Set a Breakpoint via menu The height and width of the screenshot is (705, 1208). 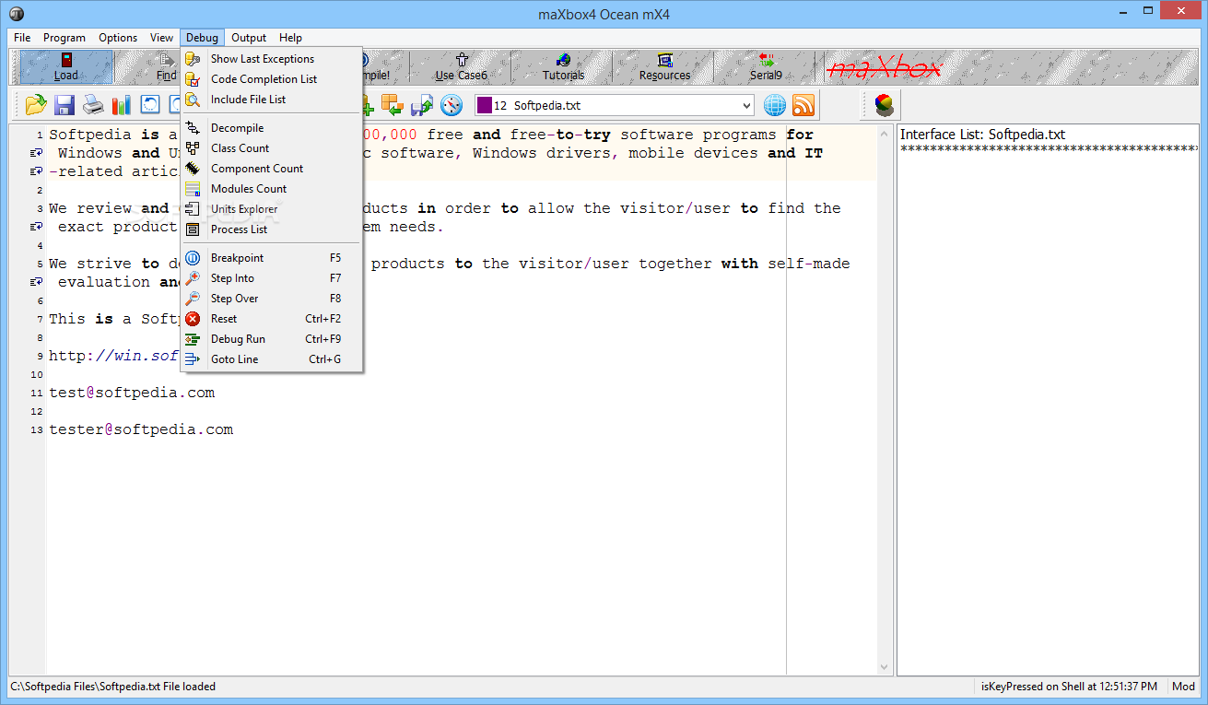272,258
